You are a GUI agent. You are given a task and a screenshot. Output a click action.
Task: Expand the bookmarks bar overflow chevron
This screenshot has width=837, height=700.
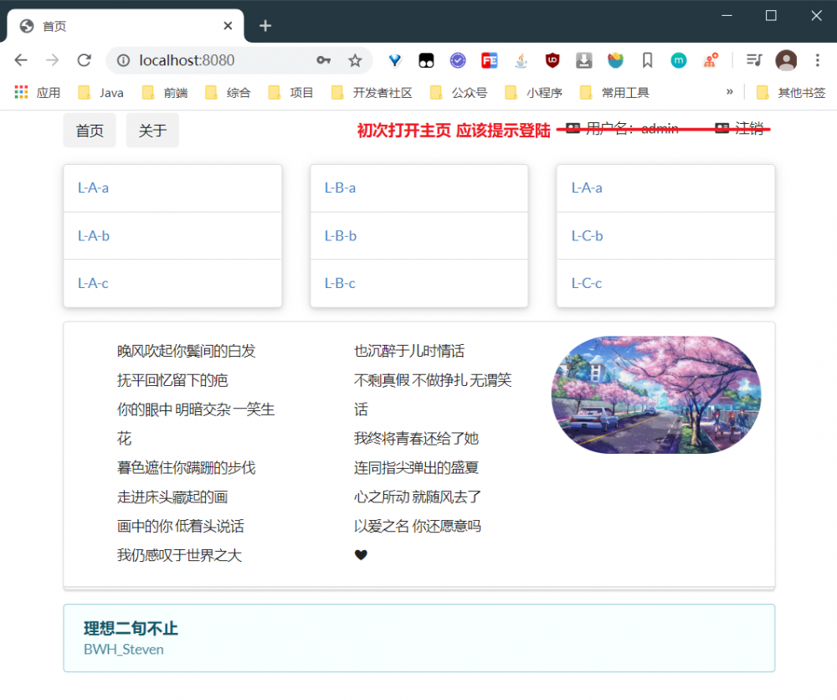coord(729,92)
